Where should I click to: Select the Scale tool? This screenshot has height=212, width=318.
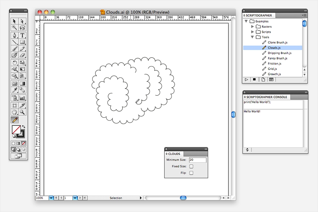click(x=22, y=63)
